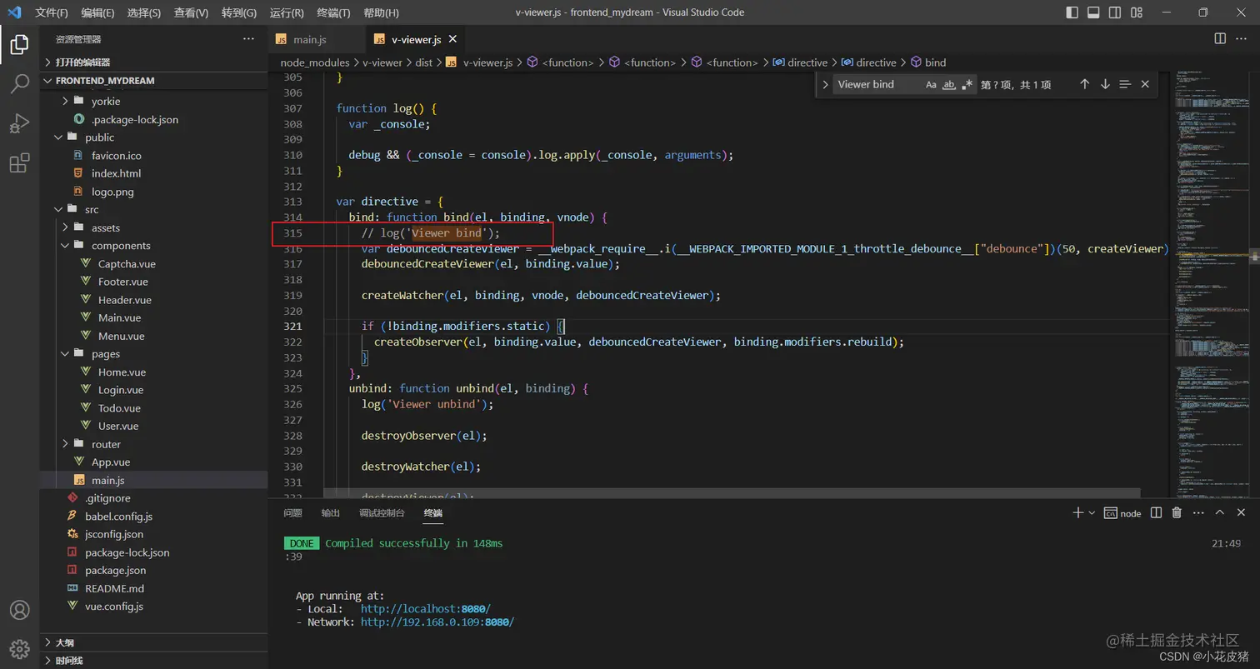Maximize the terminal panel size
The height and width of the screenshot is (669, 1260).
[1220, 513]
